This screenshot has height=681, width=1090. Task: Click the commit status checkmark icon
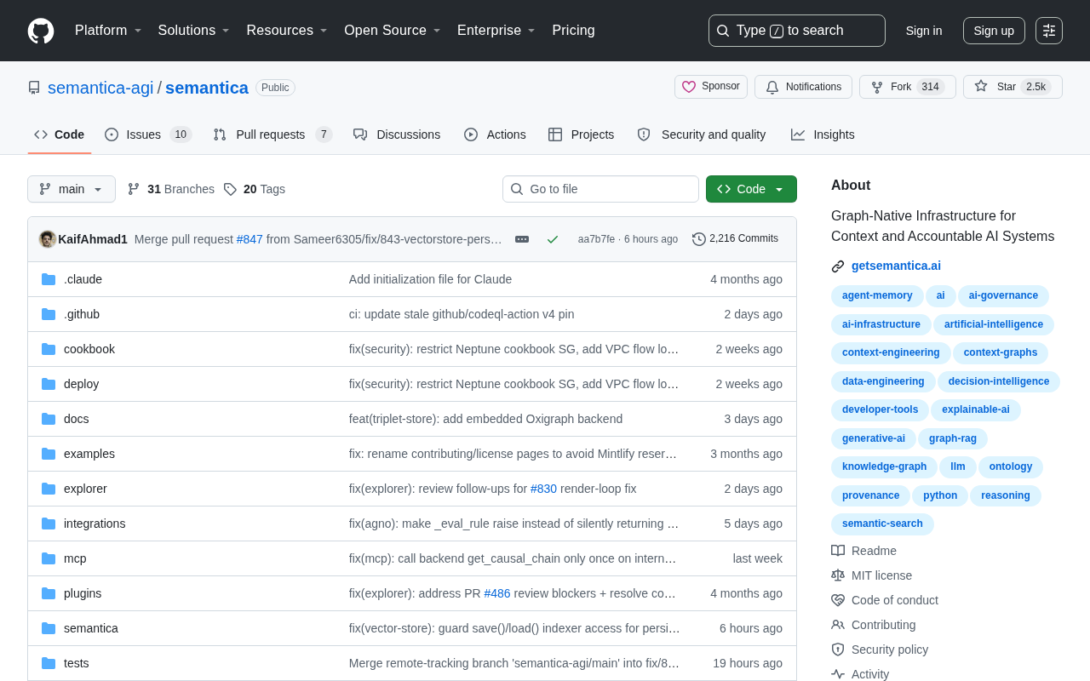tap(553, 239)
